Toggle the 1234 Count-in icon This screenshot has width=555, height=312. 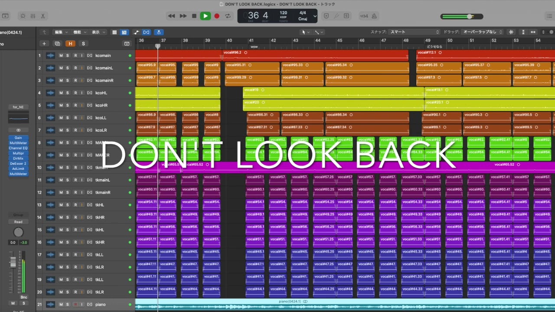pyautogui.click(x=364, y=16)
